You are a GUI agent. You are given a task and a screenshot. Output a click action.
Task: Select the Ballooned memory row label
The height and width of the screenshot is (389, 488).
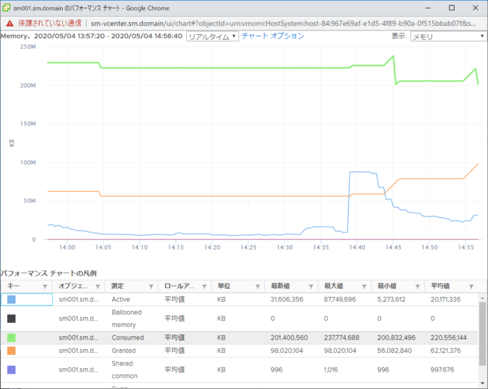click(127, 319)
